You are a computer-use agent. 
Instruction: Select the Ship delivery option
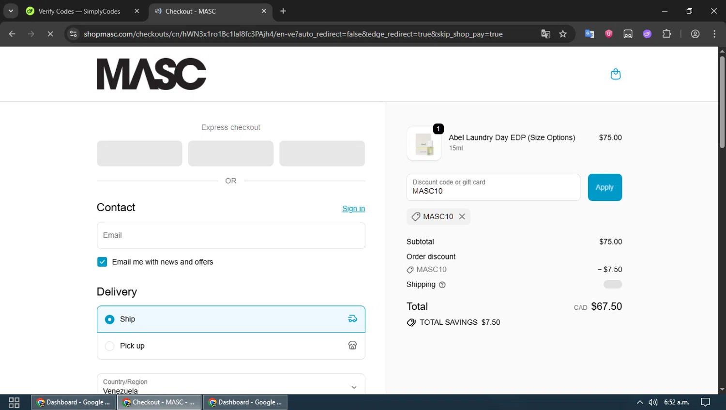[231, 319]
